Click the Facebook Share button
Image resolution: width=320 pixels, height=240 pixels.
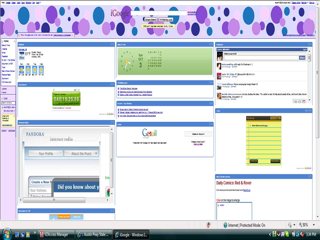point(302,58)
